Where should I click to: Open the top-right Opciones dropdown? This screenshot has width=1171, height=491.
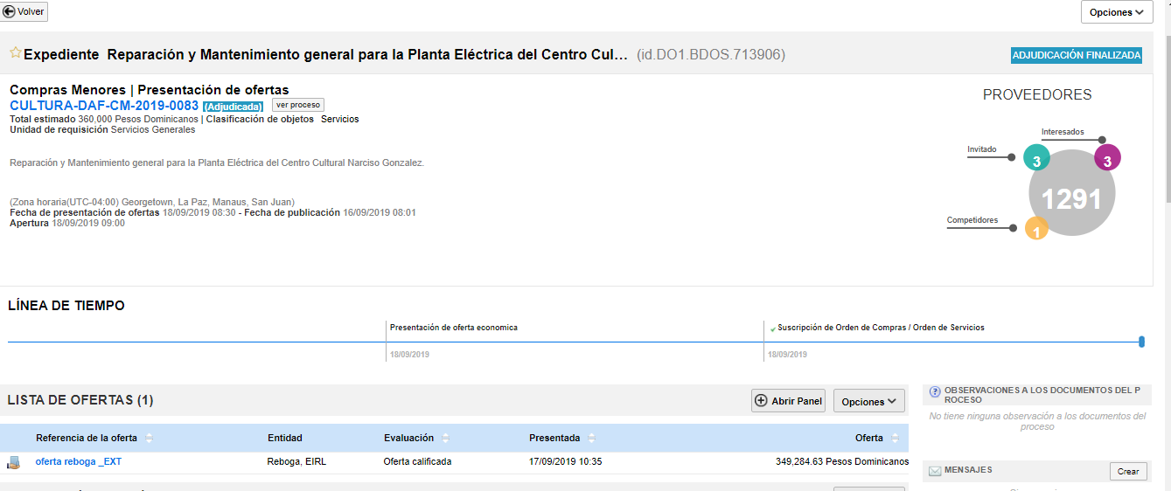click(1117, 12)
